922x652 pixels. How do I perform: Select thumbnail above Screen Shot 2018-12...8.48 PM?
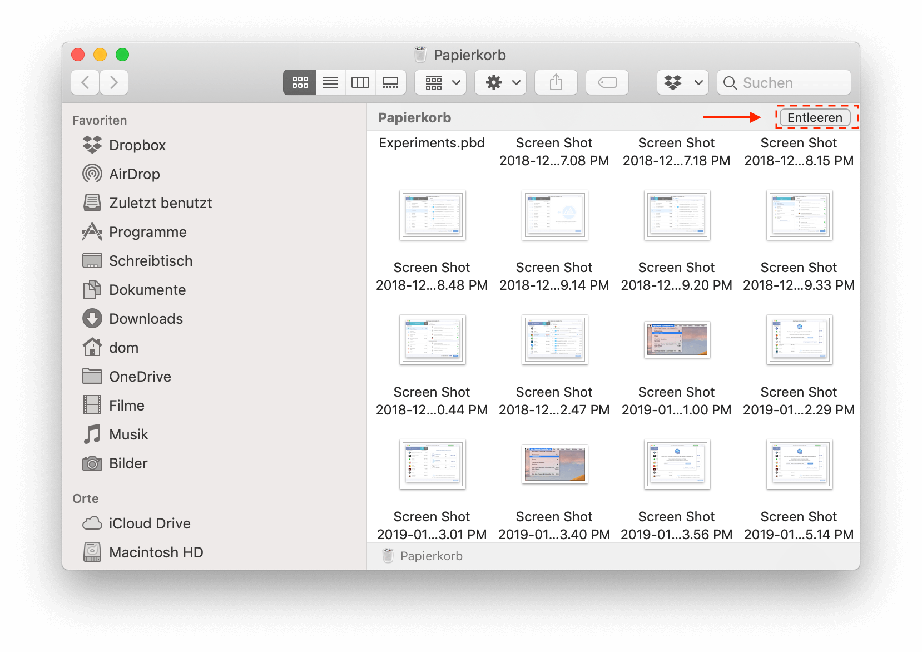tap(433, 215)
